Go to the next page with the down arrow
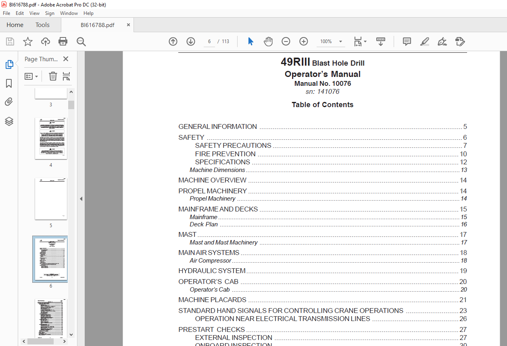This screenshot has width=507, height=346. [x=191, y=41]
